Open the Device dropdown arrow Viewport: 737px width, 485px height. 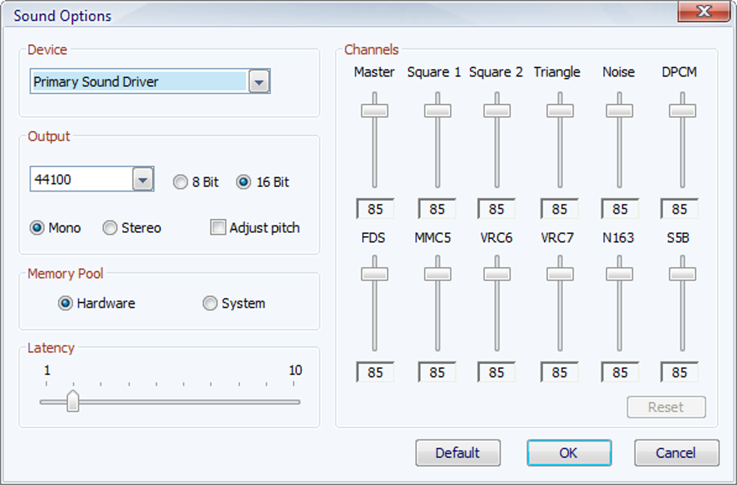click(x=259, y=82)
